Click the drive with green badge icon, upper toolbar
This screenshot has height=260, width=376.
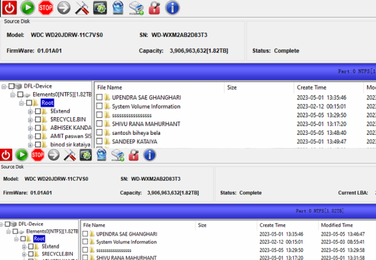point(136,8)
